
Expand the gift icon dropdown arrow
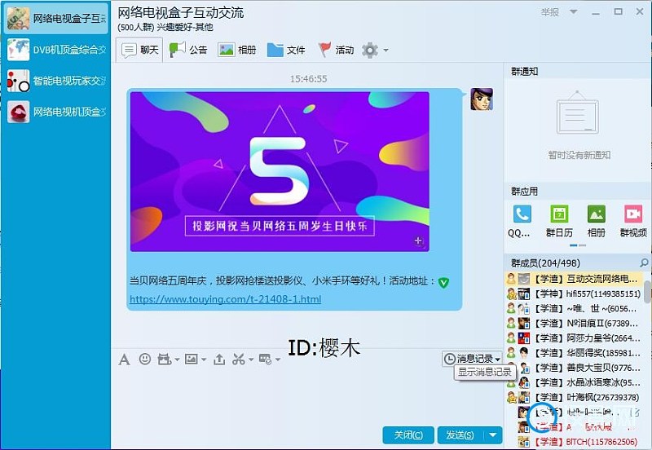[177, 360]
